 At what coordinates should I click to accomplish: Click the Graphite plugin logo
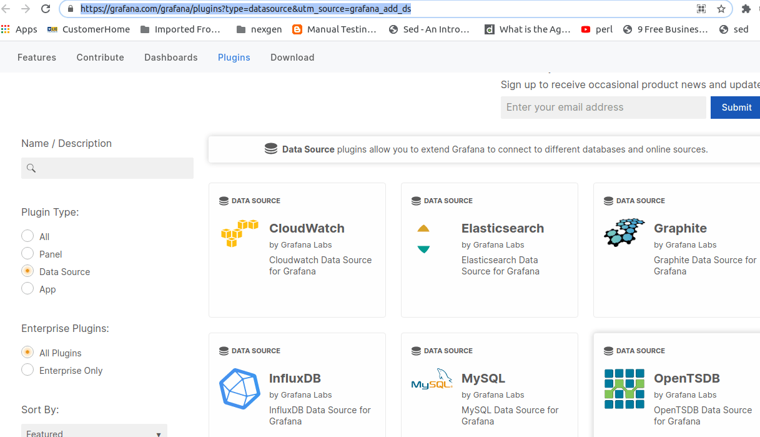624,233
